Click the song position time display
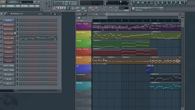Screen dimensions: 195x110 click(x=66, y=3)
